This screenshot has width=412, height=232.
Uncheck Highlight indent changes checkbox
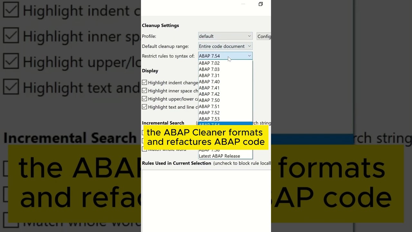[145, 83]
